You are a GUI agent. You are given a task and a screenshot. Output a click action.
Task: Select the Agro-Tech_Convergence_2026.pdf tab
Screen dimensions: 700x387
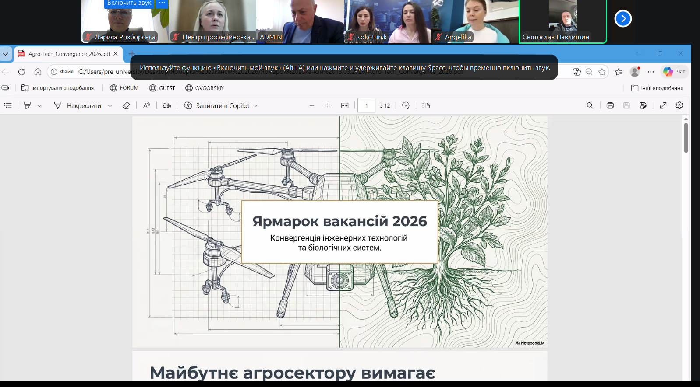click(x=68, y=54)
